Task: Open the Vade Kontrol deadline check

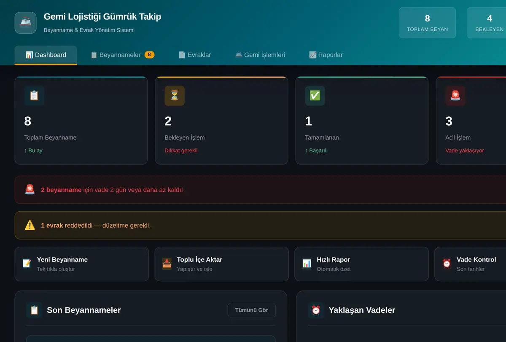Action: [x=470, y=264]
